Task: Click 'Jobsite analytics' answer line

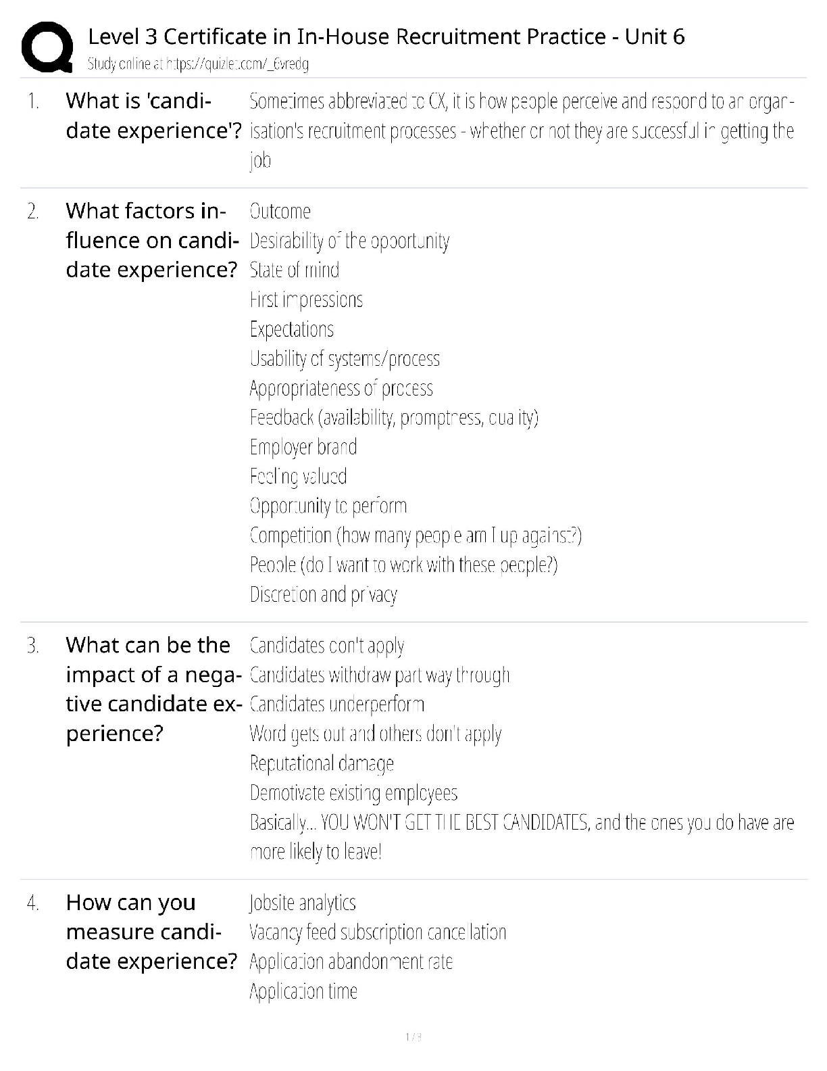Action: coord(303,903)
